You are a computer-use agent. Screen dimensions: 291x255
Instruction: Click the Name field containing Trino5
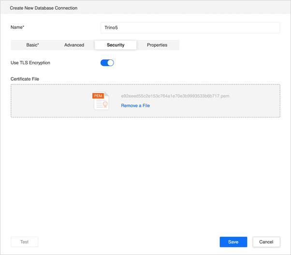(x=190, y=28)
